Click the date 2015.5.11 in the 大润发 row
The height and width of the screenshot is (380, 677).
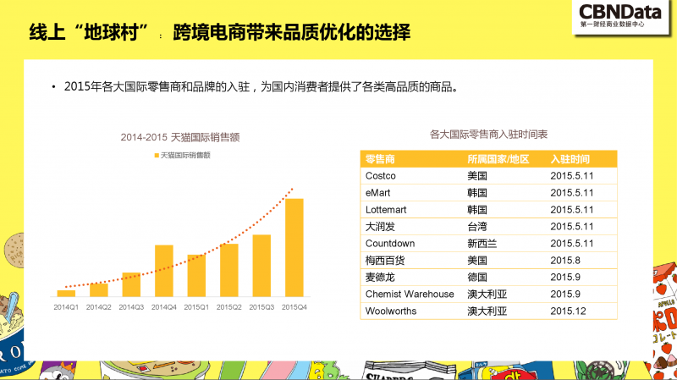pyautogui.click(x=572, y=226)
